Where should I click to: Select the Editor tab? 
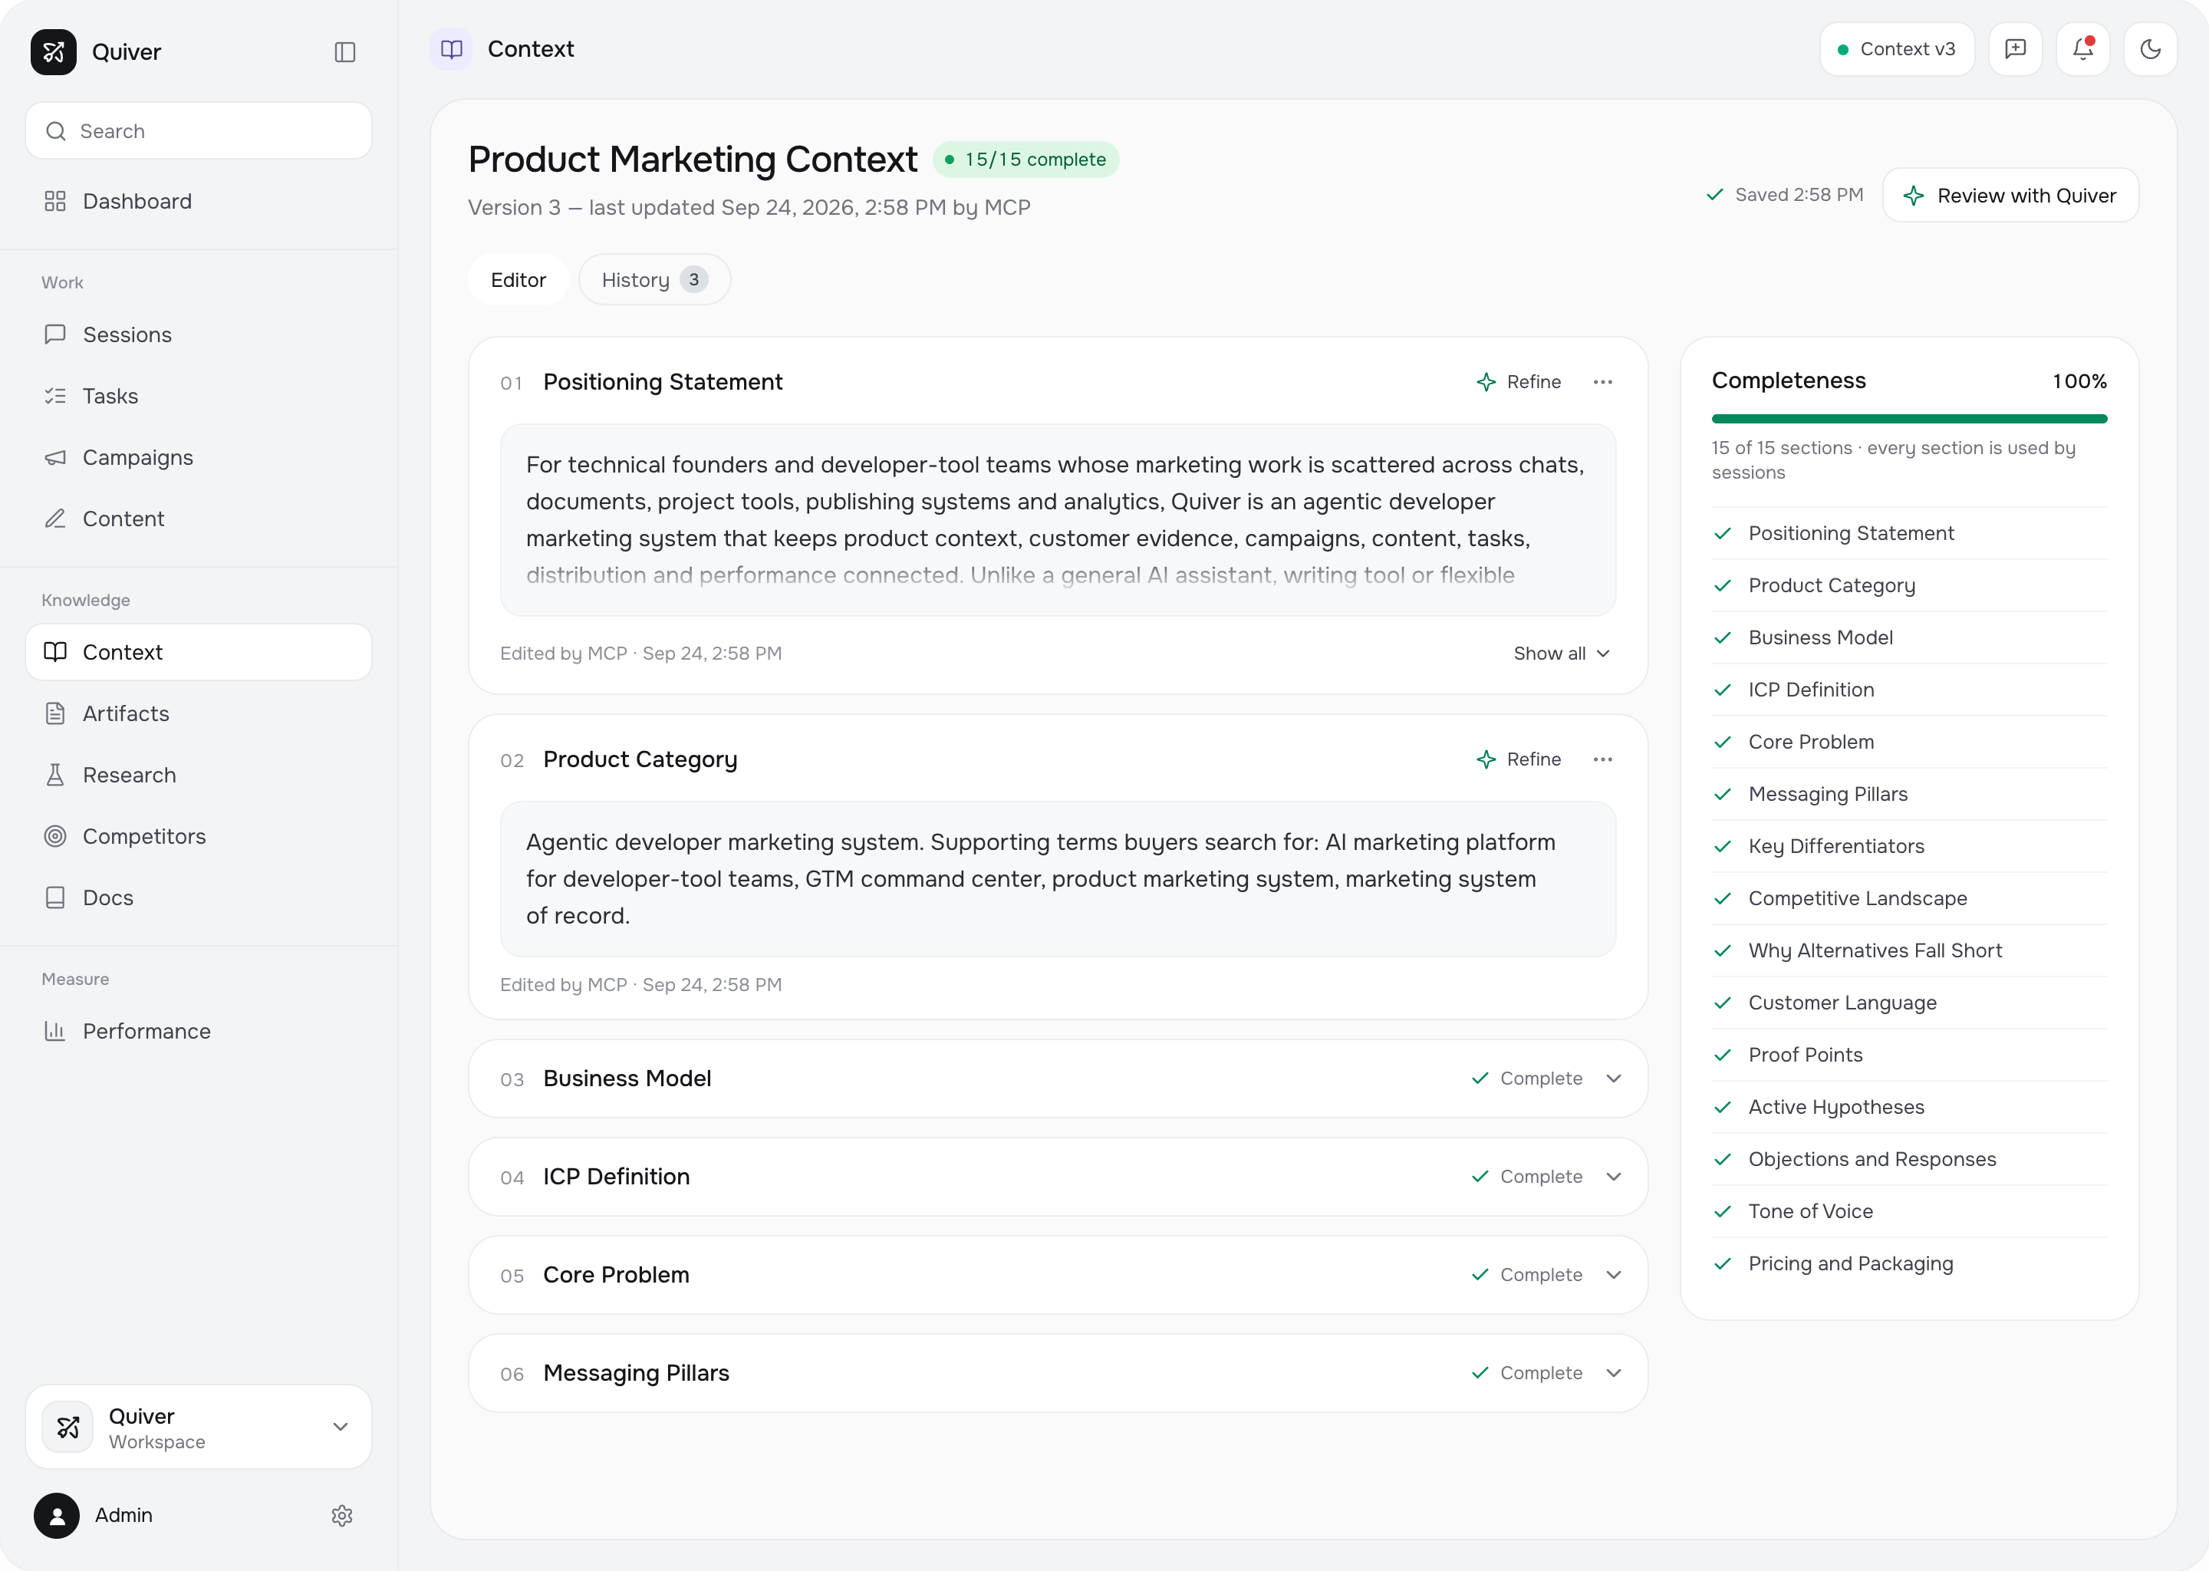pos(519,279)
